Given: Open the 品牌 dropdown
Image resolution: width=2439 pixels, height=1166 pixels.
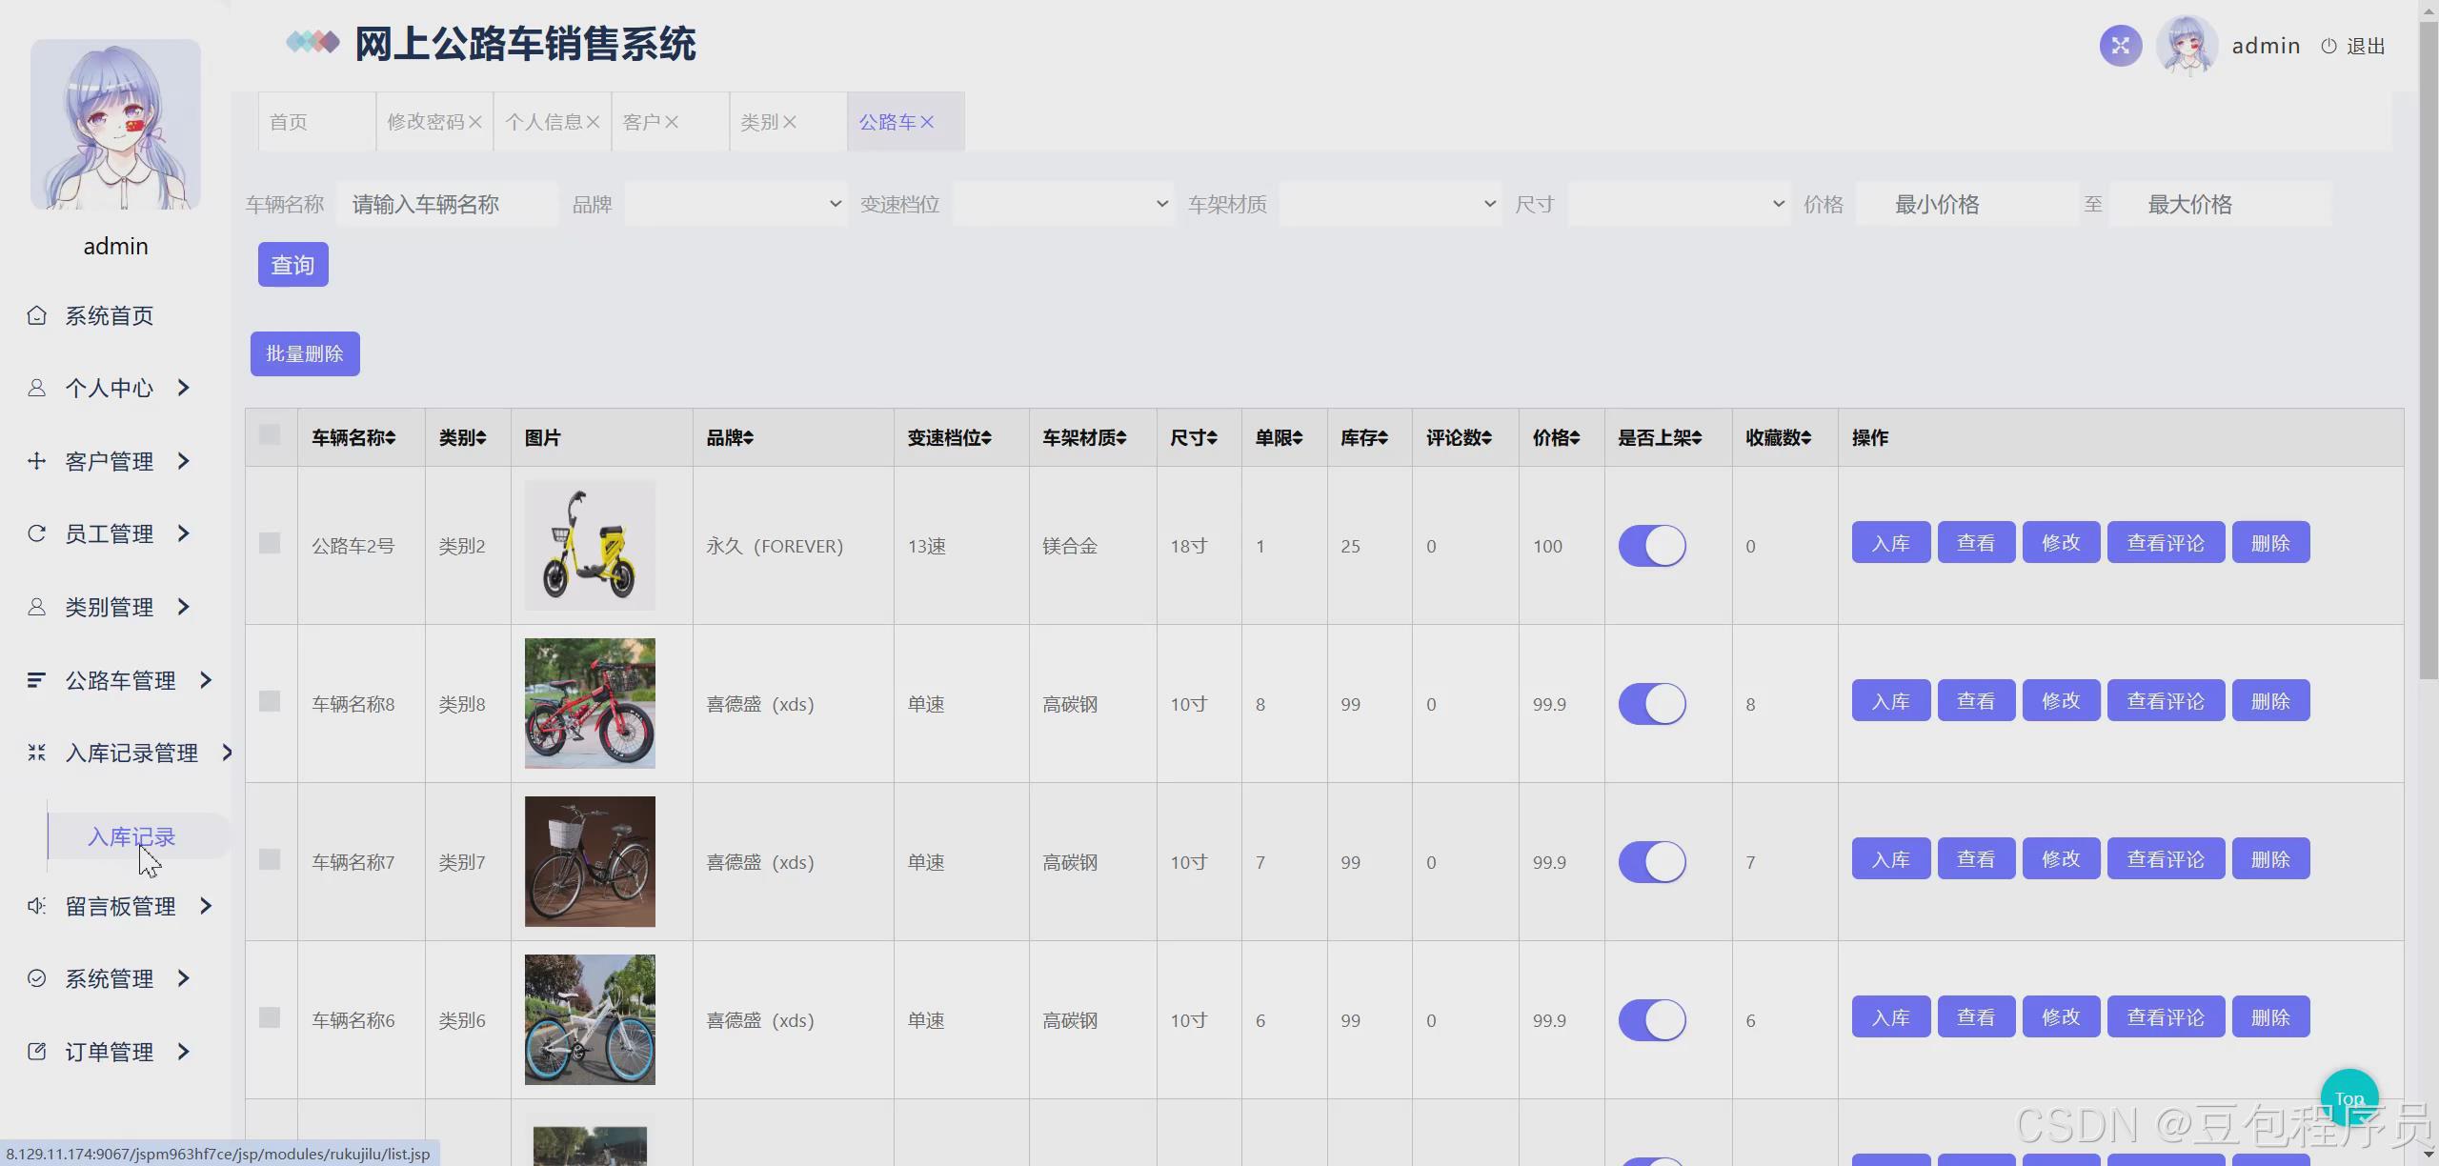Looking at the screenshot, I should (735, 203).
